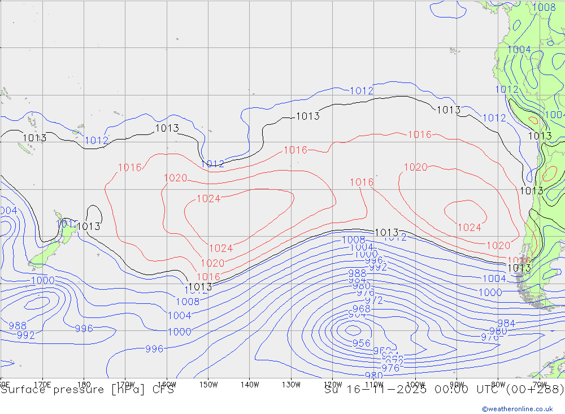Select the 80W longitude axis label
Viewport: 565px width, 414px height.
tap(498, 385)
